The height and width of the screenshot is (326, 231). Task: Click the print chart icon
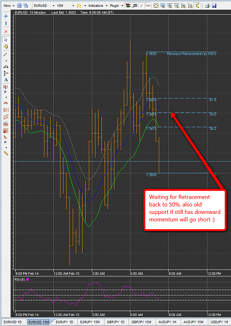[x=207, y=6]
